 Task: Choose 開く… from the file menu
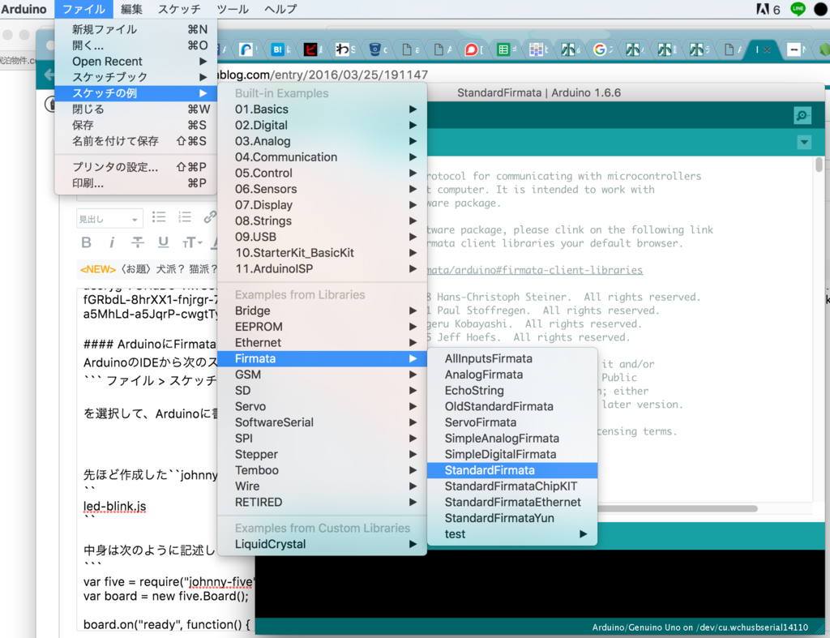tap(135, 45)
